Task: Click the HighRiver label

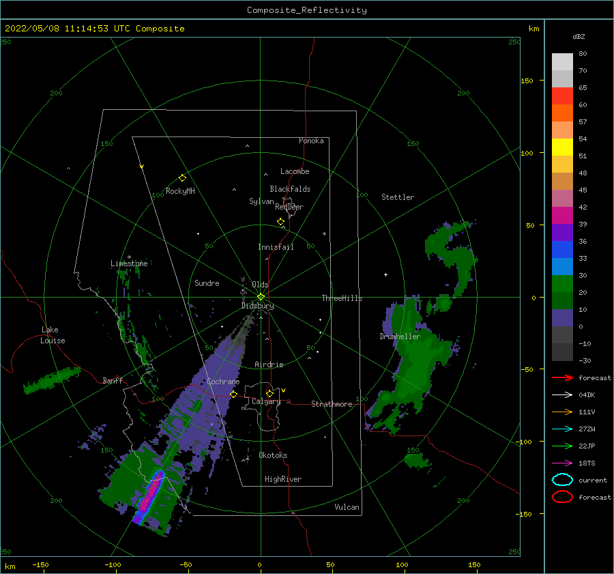Action: [283, 479]
